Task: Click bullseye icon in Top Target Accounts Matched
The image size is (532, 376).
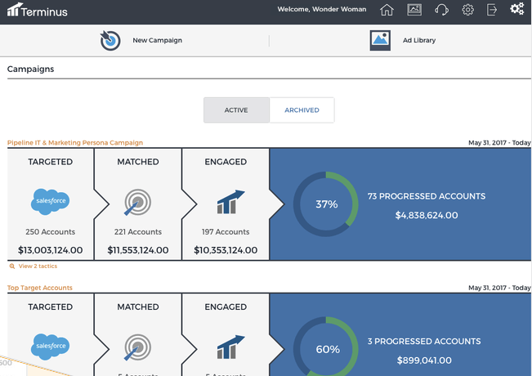Action: [137, 347]
